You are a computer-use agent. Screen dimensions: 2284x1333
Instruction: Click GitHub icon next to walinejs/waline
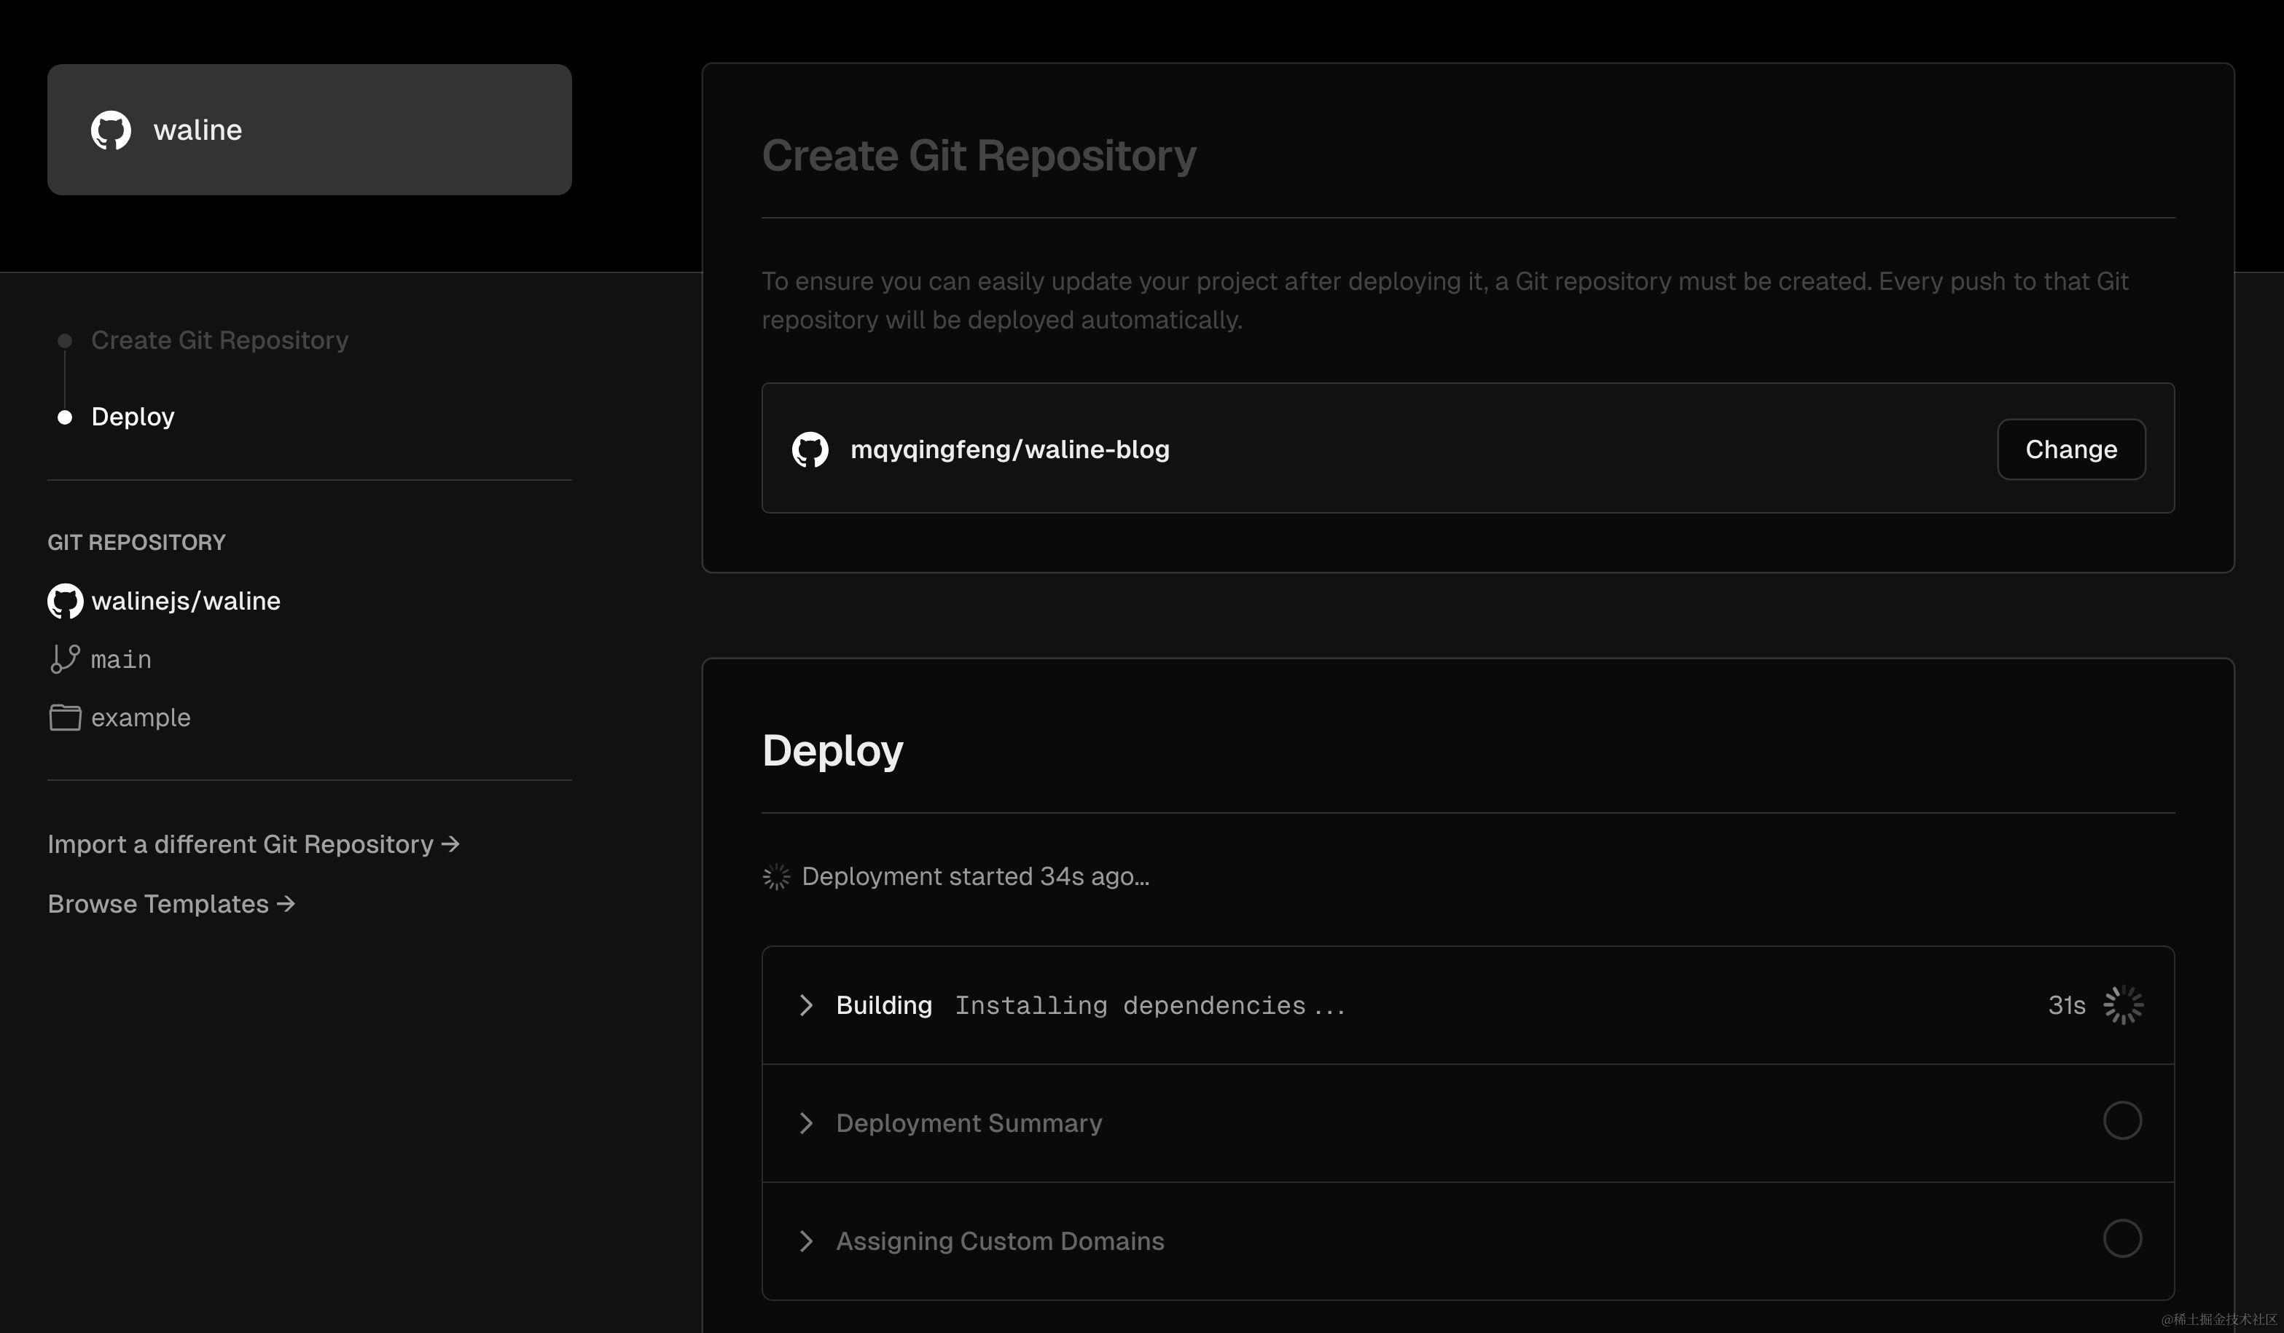point(66,601)
